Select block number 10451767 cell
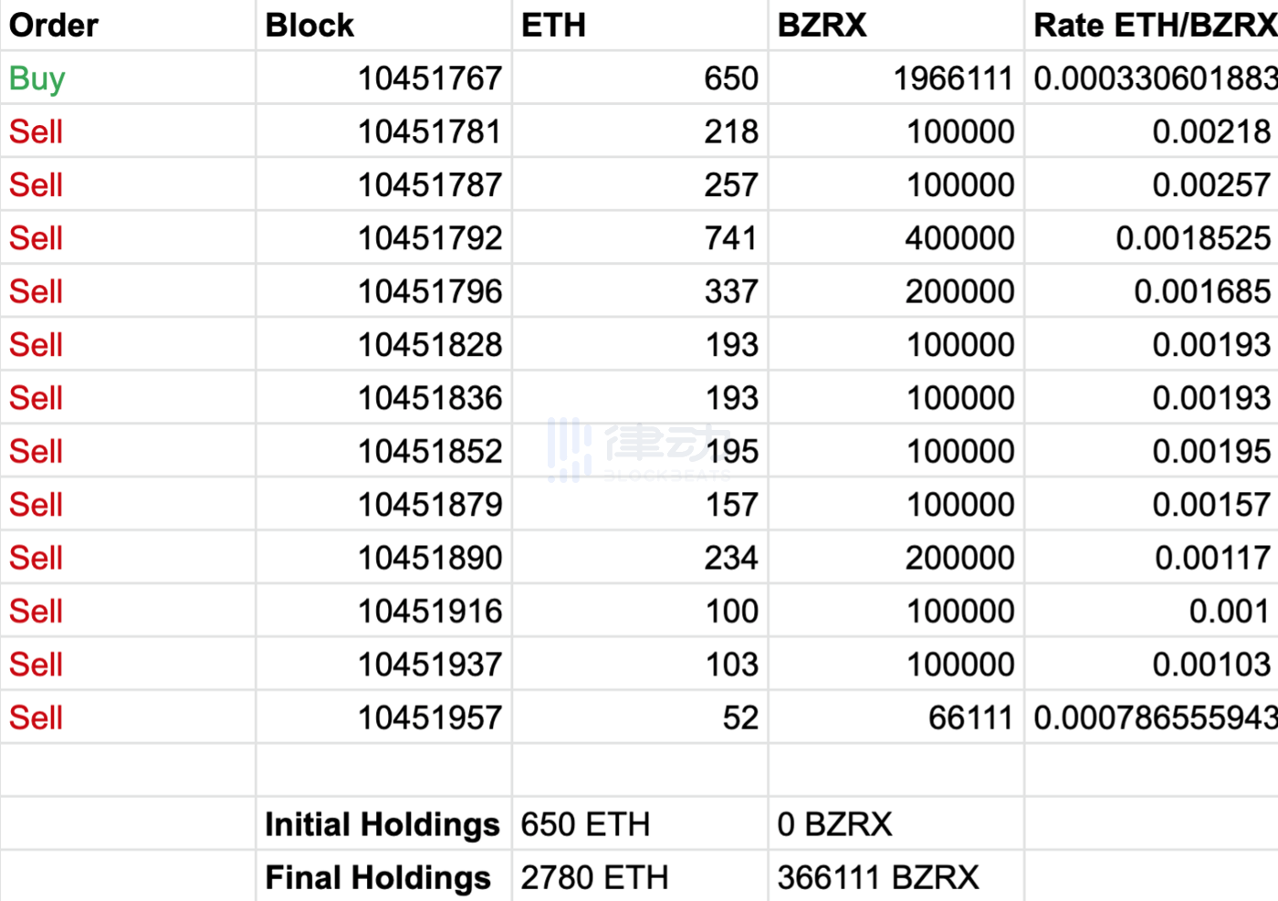The height and width of the screenshot is (901, 1278). click(429, 79)
